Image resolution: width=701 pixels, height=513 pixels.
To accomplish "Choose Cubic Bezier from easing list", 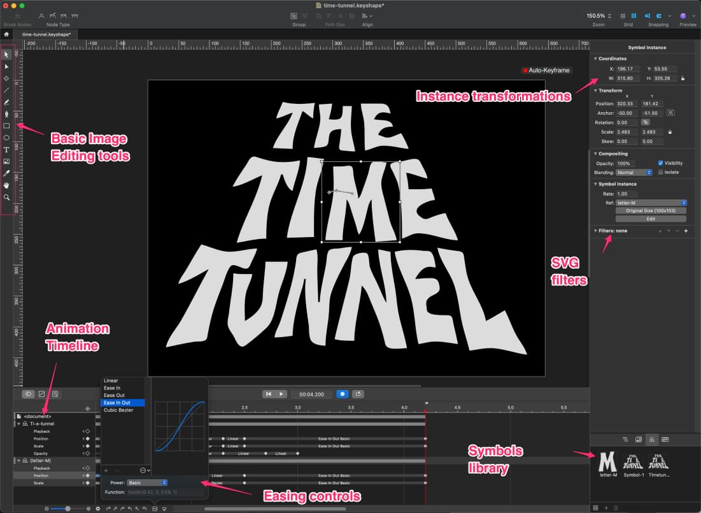I will pyautogui.click(x=118, y=410).
